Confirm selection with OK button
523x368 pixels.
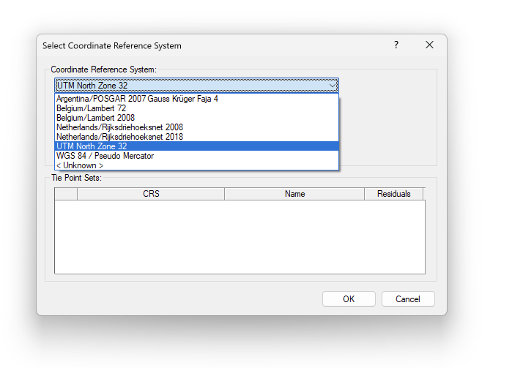349,299
